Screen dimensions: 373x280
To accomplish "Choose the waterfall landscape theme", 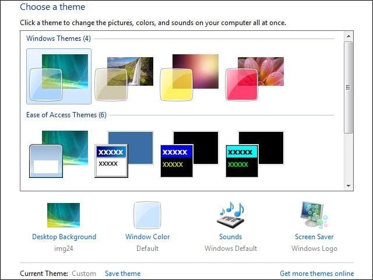I will (x=124, y=79).
